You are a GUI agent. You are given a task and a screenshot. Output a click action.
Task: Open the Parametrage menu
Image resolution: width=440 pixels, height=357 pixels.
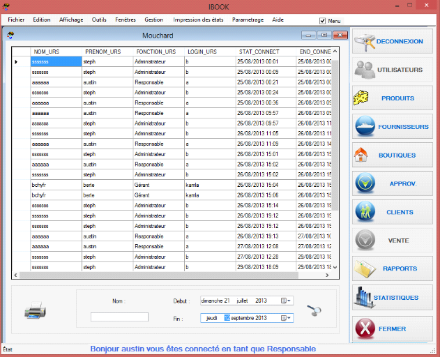point(248,20)
